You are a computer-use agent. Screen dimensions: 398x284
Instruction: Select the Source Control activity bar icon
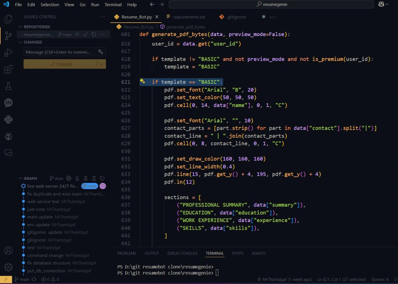tap(8, 35)
